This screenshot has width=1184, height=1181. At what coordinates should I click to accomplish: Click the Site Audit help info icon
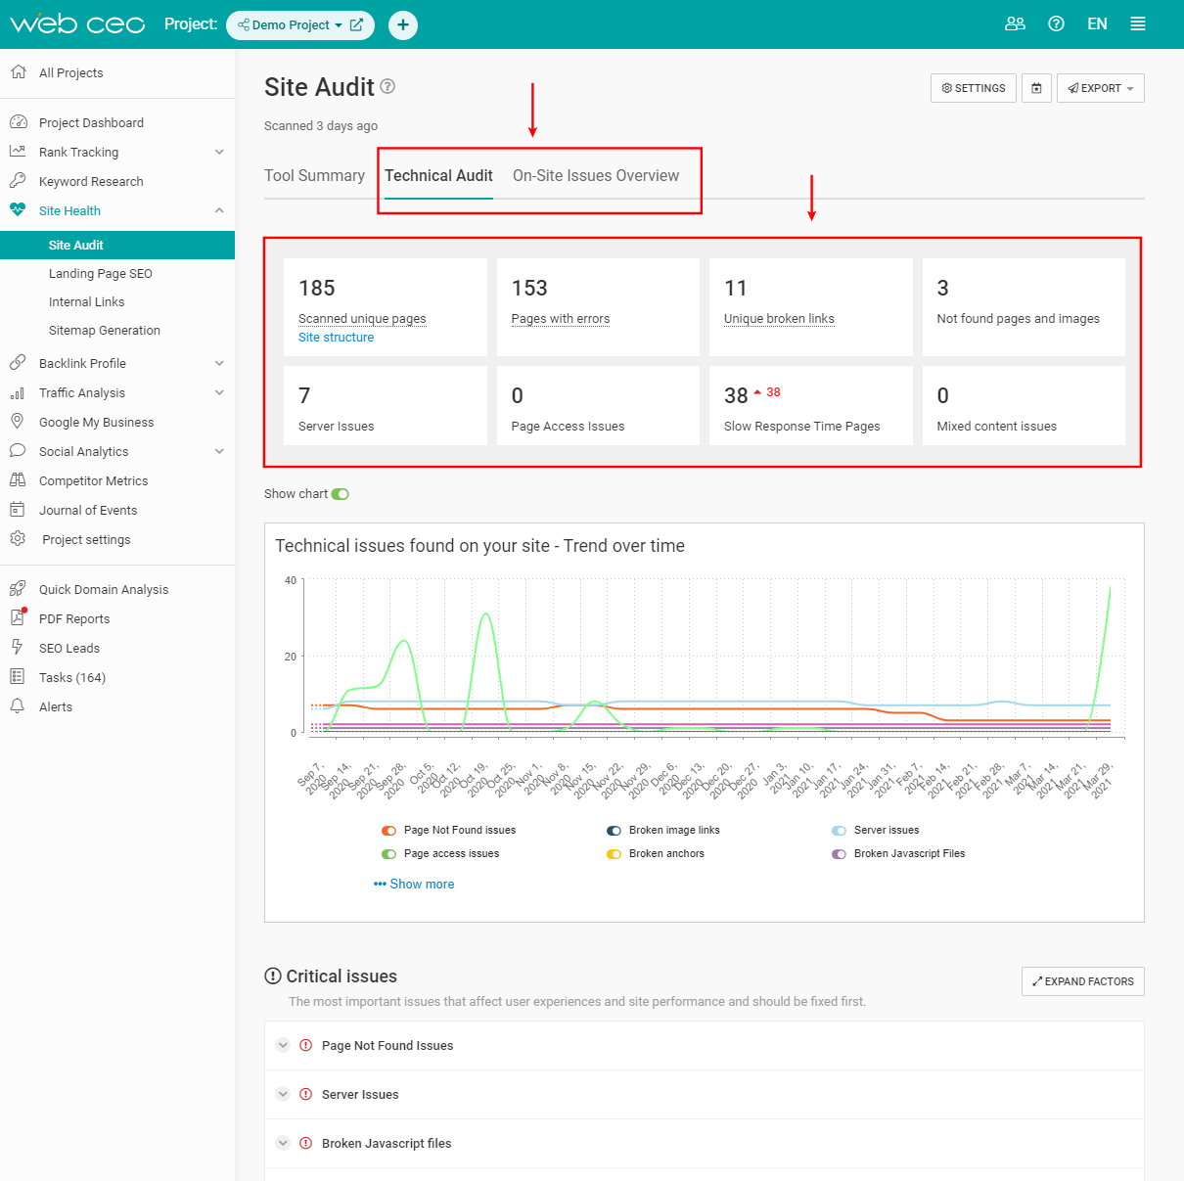[x=387, y=86]
